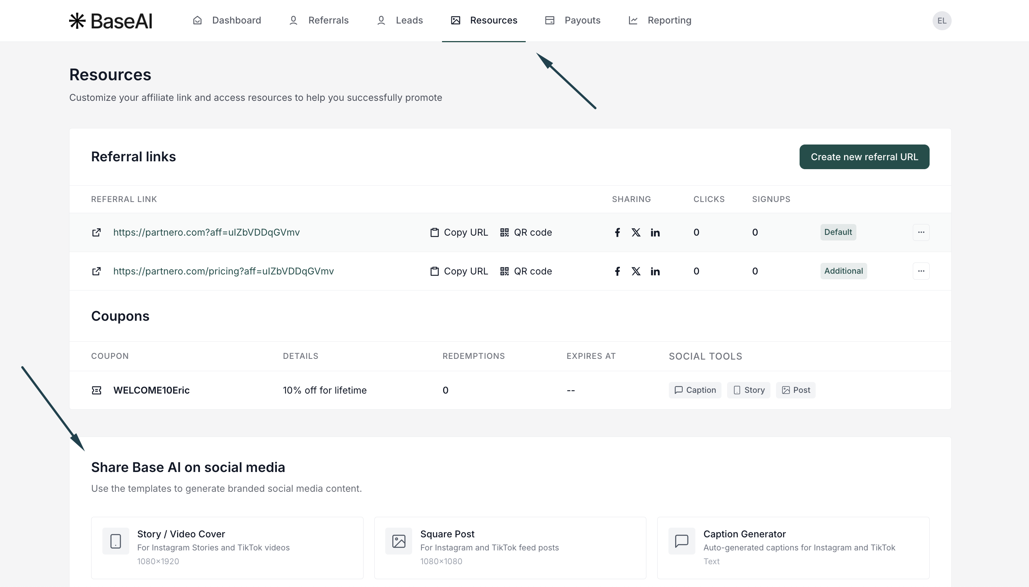Click Create new referral URL button
The height and width of the screenshot is (587, 1029).
(864, 157)
